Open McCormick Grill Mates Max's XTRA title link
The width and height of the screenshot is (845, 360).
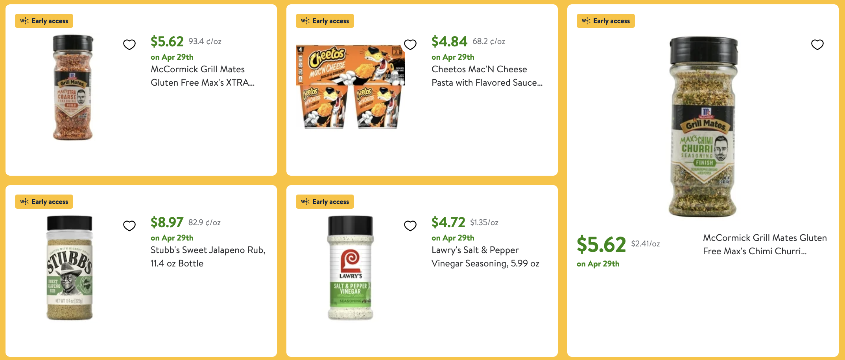point(202,76)
